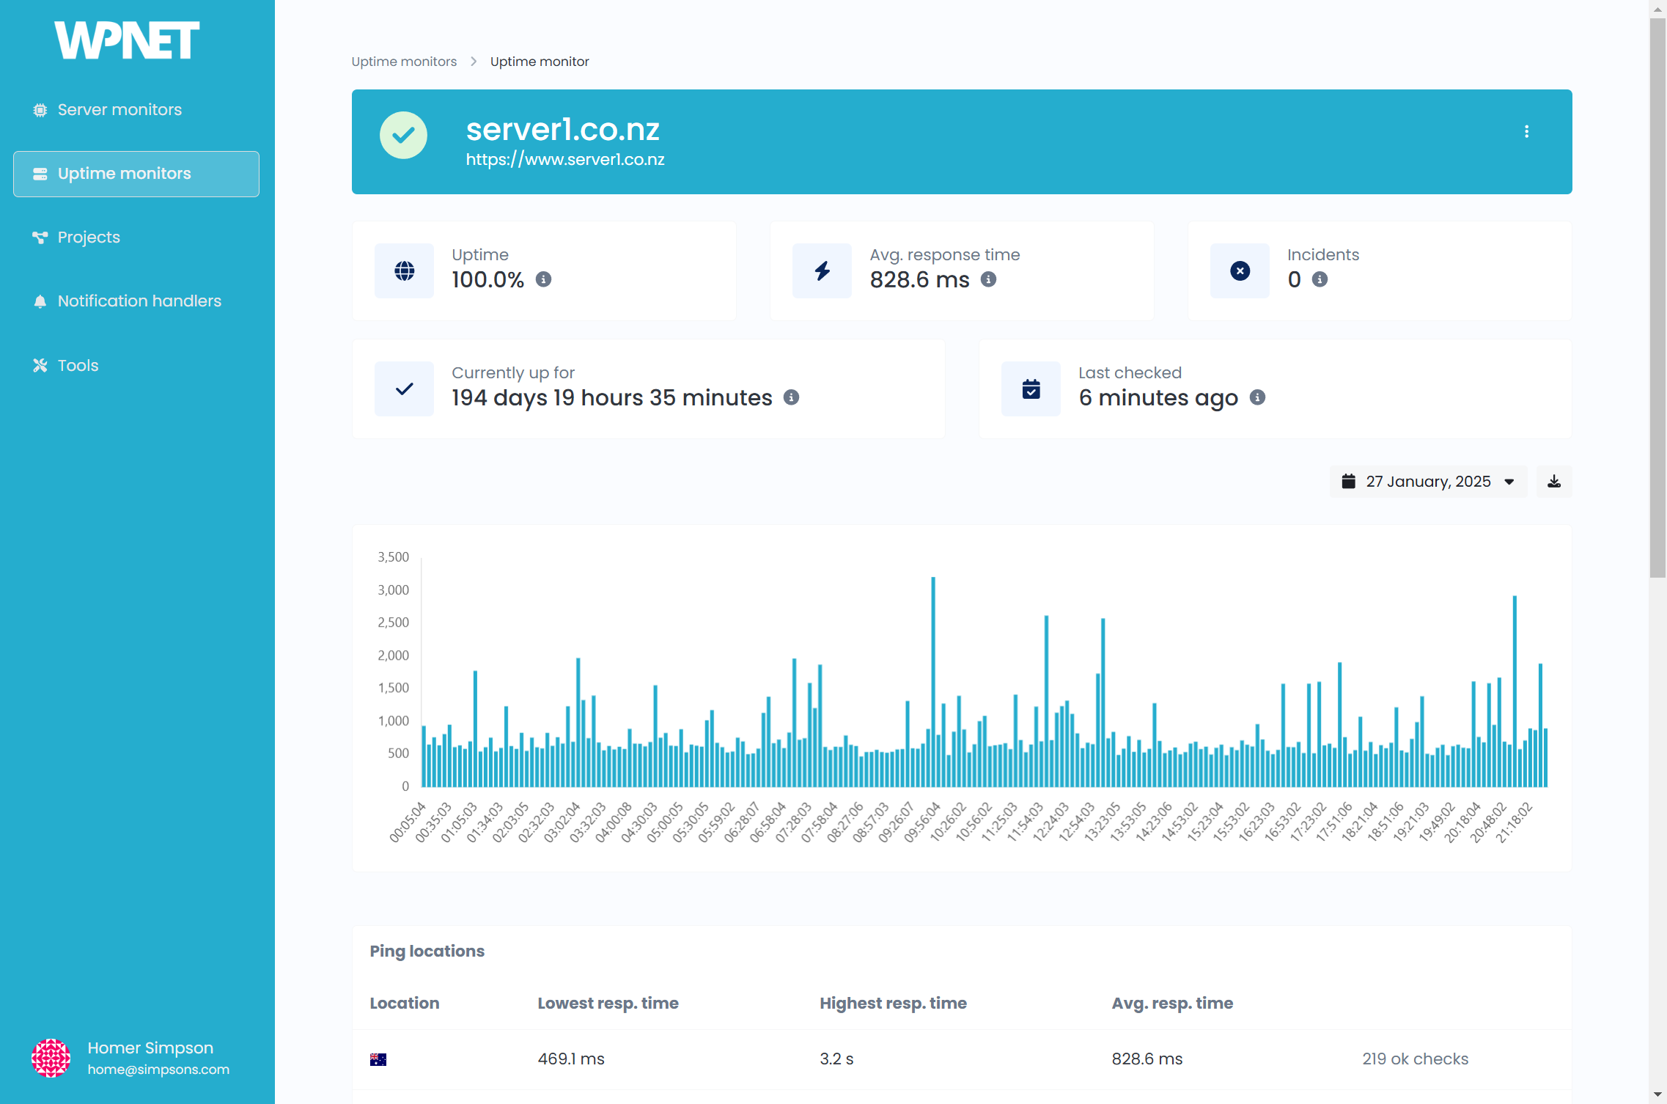Image resolution: width=1667 pixels, height=1104 pixels.
Task: Click the Uptime monitor breadcrumb tab
Action: click(538, 60)
